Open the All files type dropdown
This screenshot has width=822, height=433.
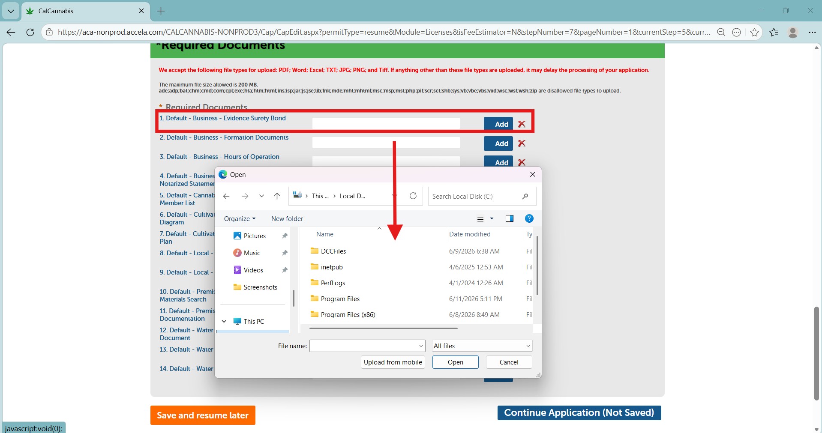point(482,346)
